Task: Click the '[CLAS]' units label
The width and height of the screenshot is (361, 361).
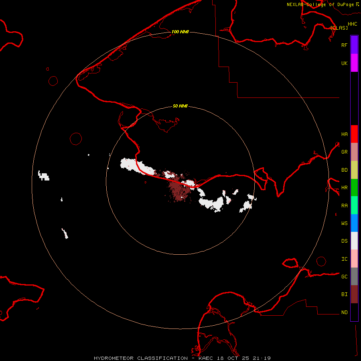Action: point(339,28)
